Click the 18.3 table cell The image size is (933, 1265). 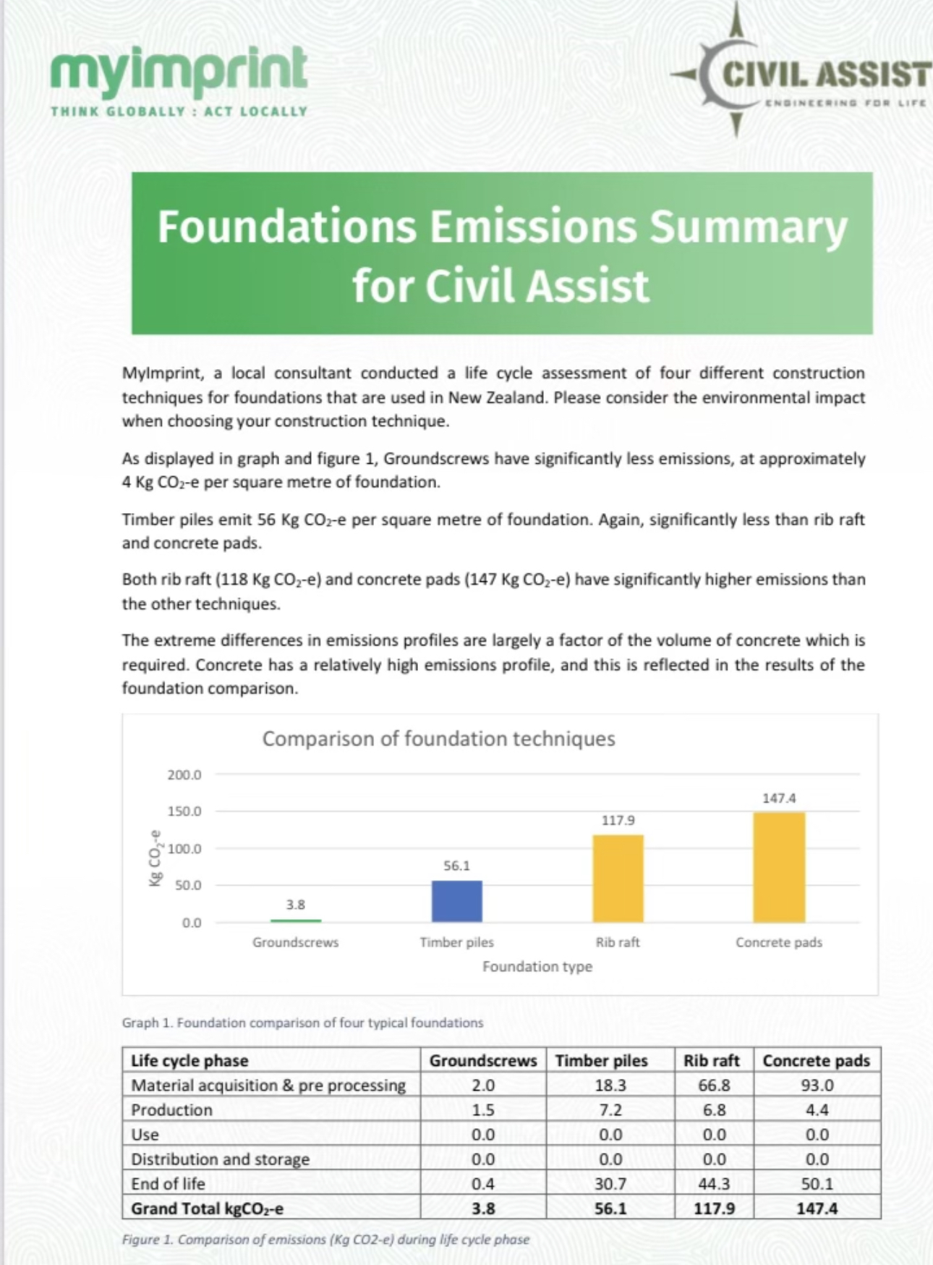(610, 1086)
